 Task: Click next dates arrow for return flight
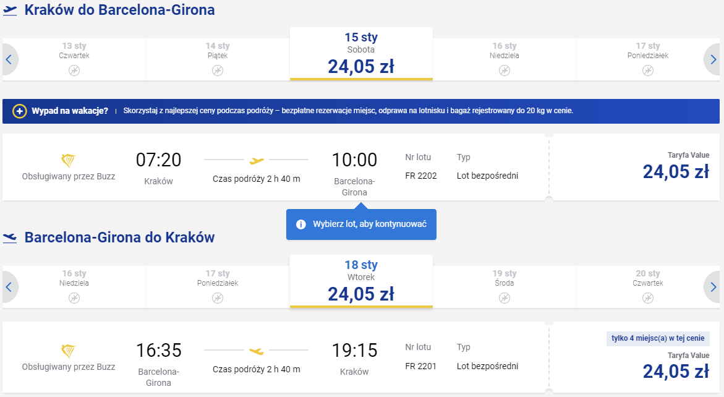coord(713,287)
